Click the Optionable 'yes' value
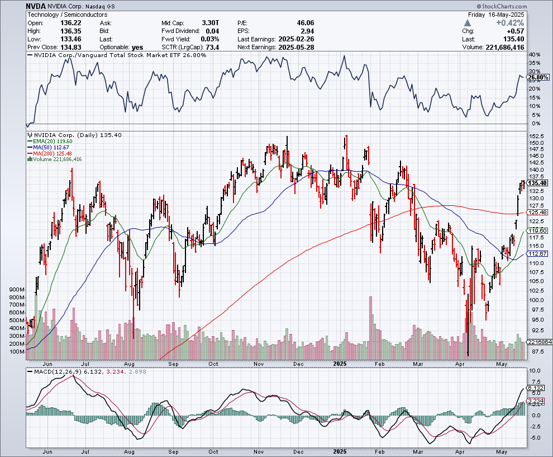553x457 pixels. click(x=137, y=48)
